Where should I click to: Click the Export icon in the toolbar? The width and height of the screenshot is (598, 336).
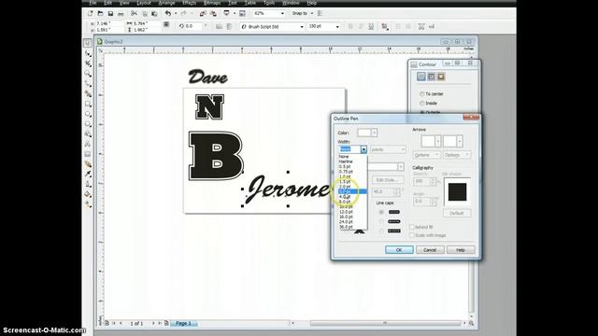click(213, 13)
